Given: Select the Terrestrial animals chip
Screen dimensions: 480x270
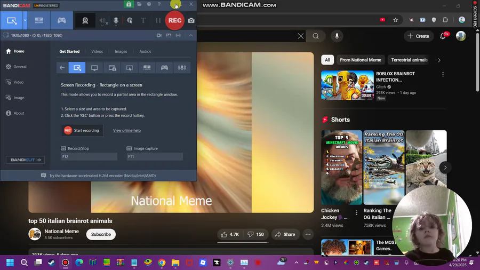Looking at the screenshot, I should click(x=409, y=60).
